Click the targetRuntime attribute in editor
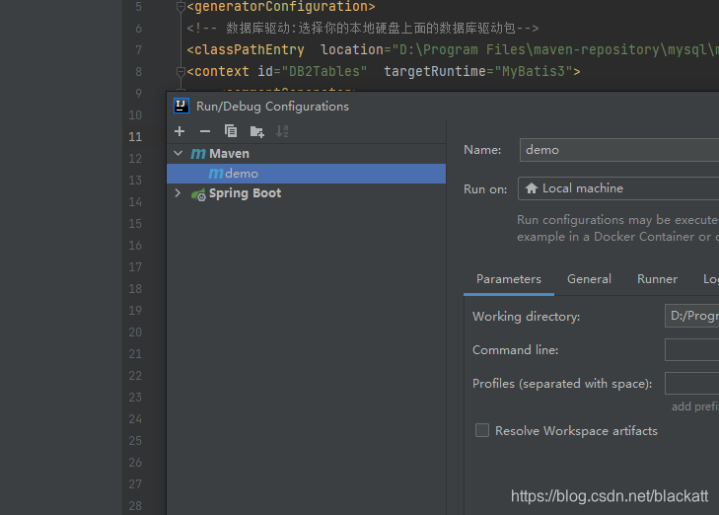The width and height of the screenshot is (719, 515). pos(436,72)
